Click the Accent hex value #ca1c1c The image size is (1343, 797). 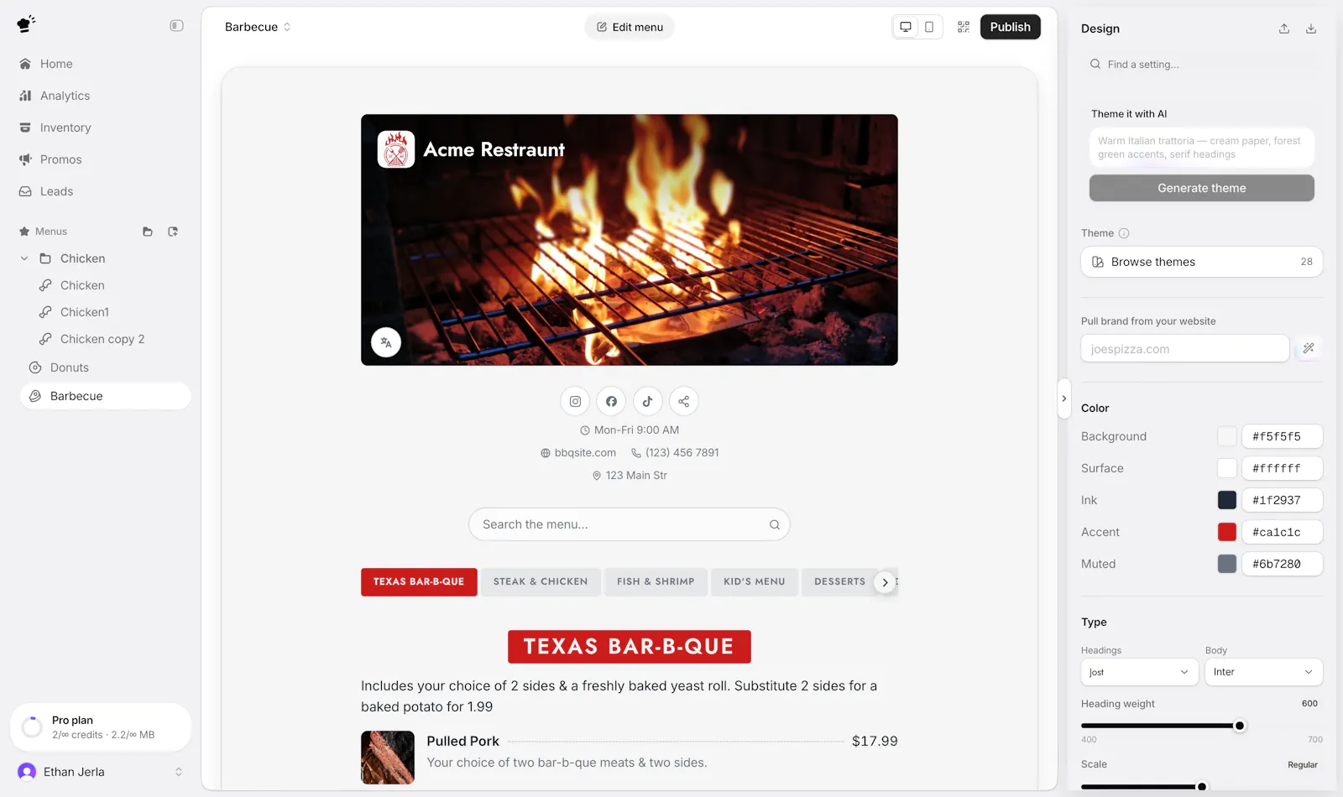point(1283,532)
